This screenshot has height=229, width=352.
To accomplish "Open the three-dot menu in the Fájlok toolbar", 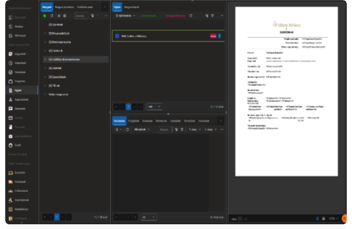I will click(222, 16).
